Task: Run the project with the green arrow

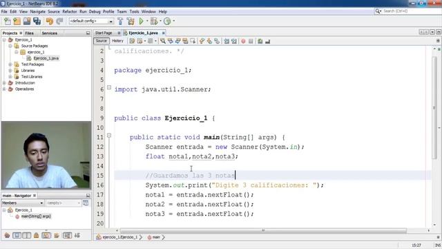Action: [141, 21]
